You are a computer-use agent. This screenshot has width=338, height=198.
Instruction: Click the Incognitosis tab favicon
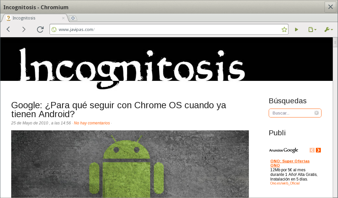[x=8, y=18]
